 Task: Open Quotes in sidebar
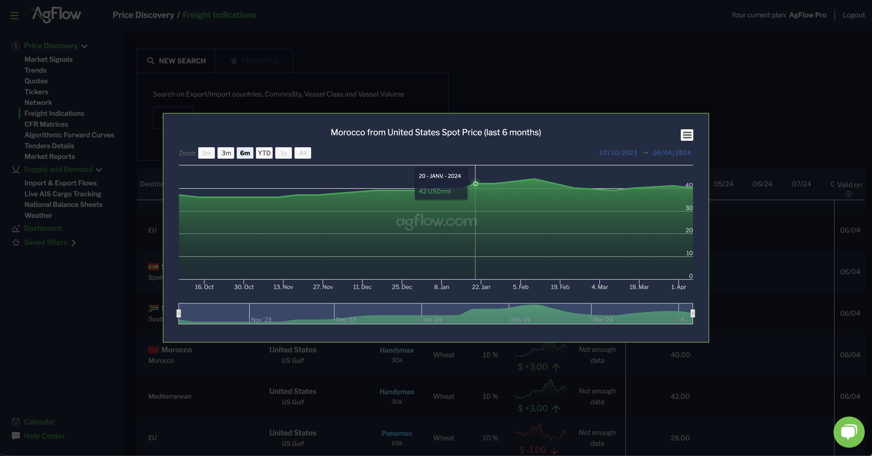(x=36, y=81)
